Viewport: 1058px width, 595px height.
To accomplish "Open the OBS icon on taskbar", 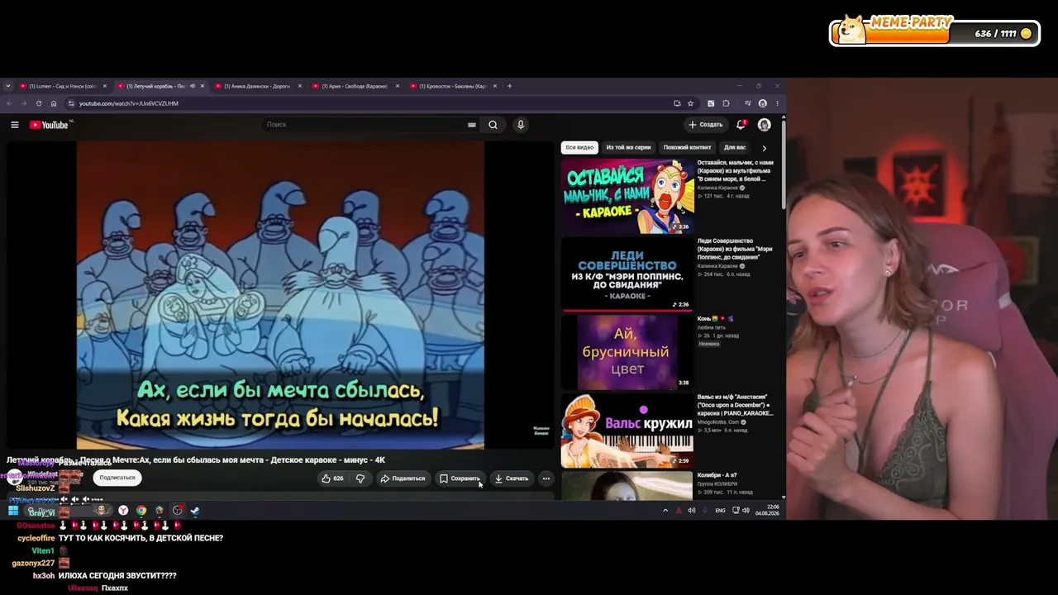I will coord(177,511).
